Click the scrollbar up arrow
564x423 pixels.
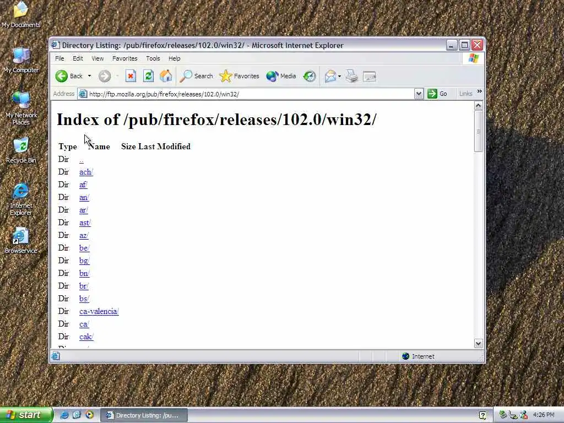click(478, 105)
